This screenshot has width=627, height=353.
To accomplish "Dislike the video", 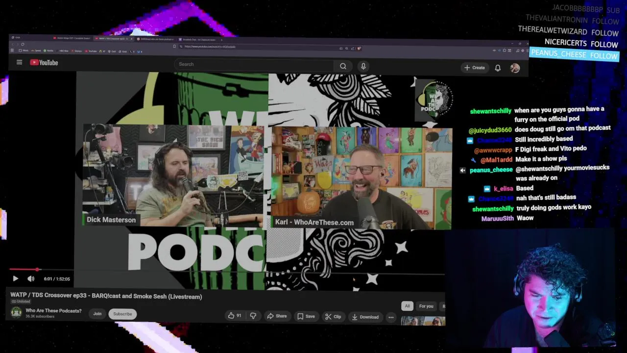I will tap(253, 316).
